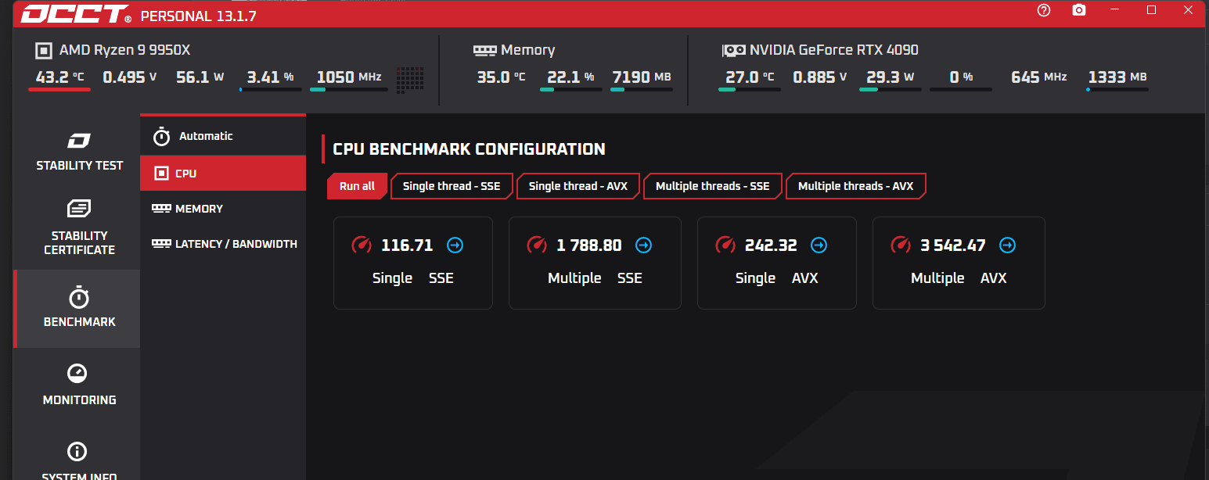Run the Multiple threads - SSE benchmark
1209x480 pixels.
click(713, 186)
